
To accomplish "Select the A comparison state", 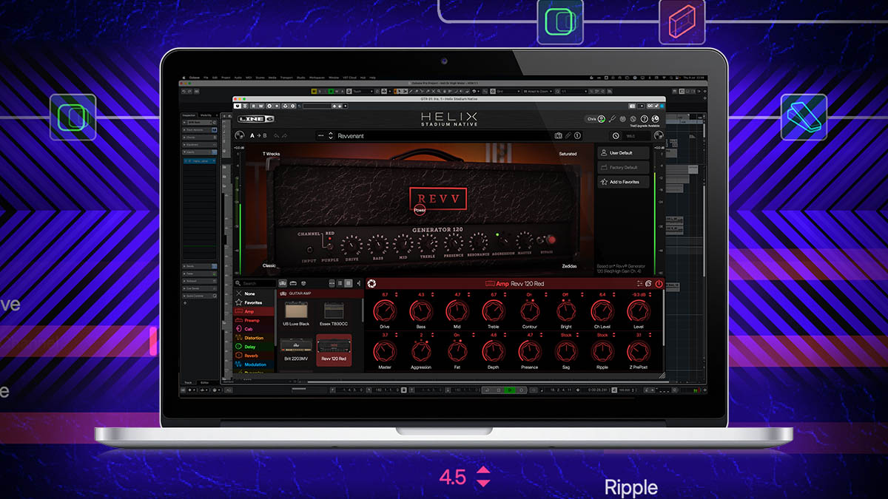I will pos(252,136).
